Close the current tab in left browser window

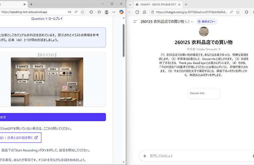coord(25,5)
